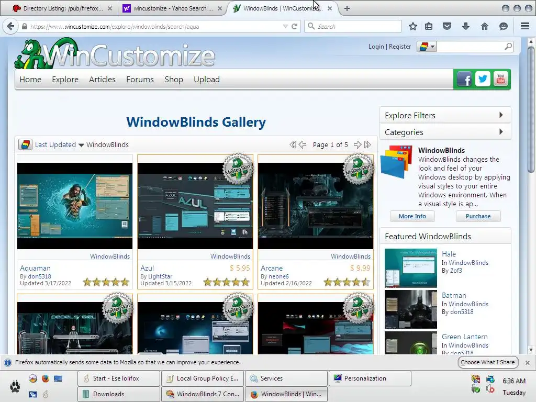The width and height of the screenshot is (536, 402).
Task: Open the bookmarks list icon in toolbar
Action: [429, 26]
